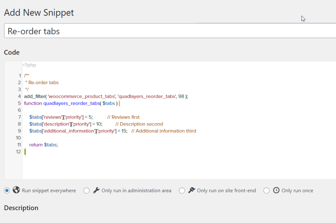
Task: Click the 'Run snippet everywhere' label
Action: coord(49,190)
